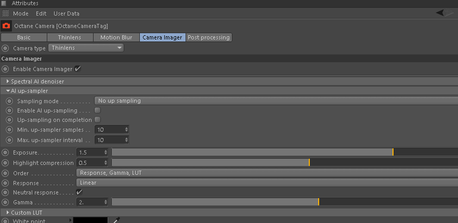Enable the AI up-sampling checkbox

click(x=97, y=110)
